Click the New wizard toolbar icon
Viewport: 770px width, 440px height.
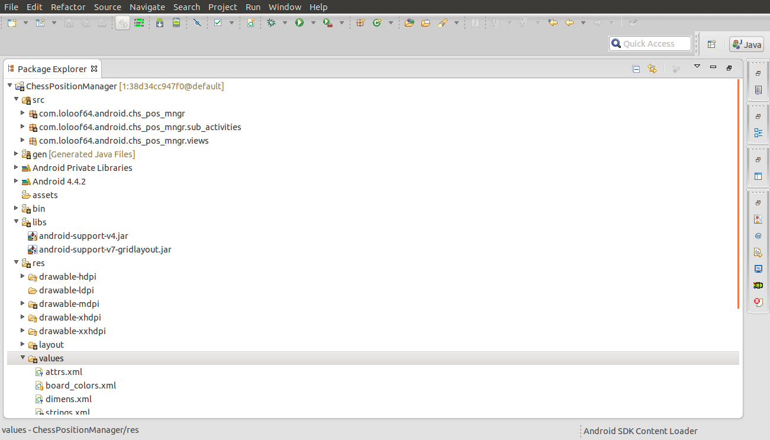pyautogui.click(x=11, y=23)
